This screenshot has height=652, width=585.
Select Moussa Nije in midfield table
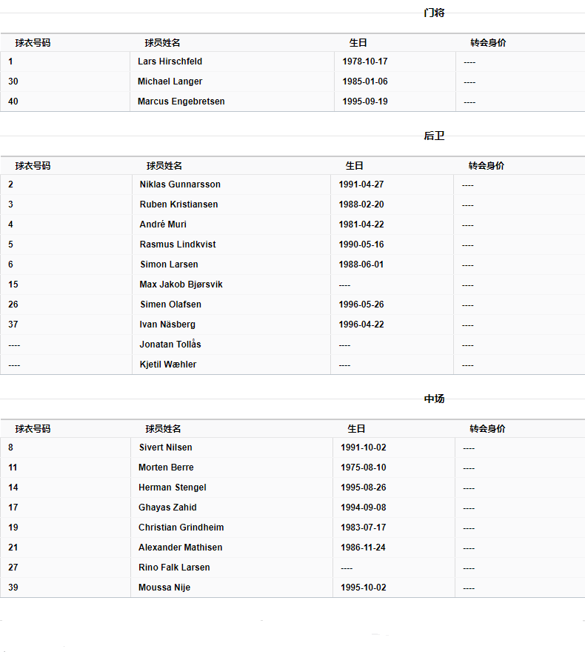coord(164,588)
